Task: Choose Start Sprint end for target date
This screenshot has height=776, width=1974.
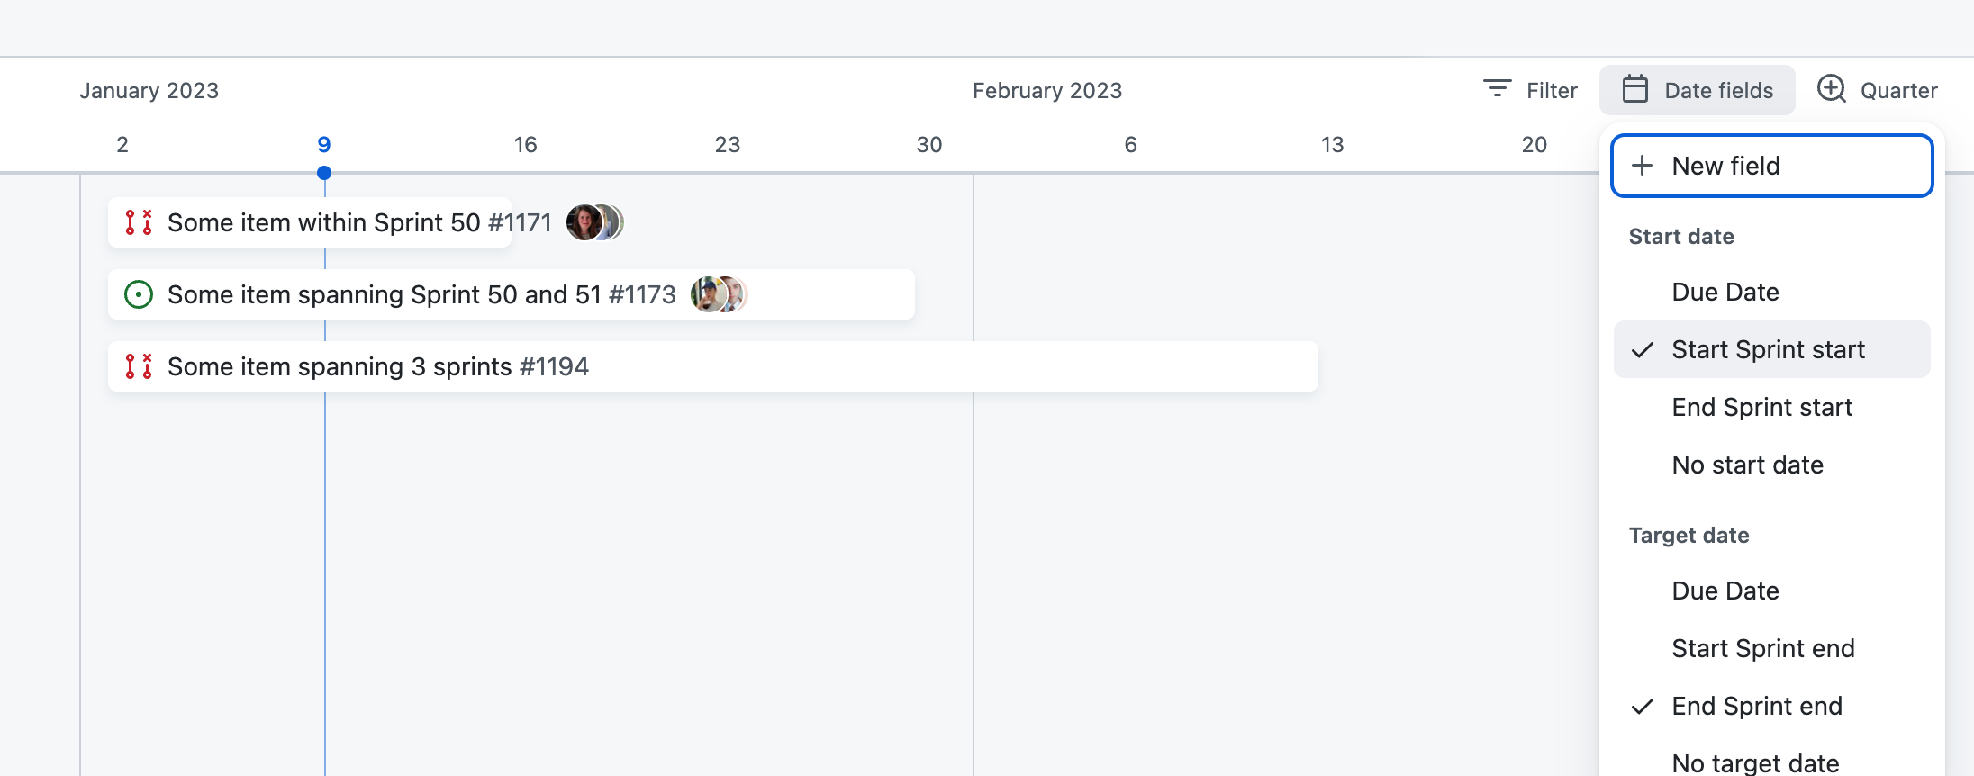Action: pyautogui.click(x=1762, y=647)
